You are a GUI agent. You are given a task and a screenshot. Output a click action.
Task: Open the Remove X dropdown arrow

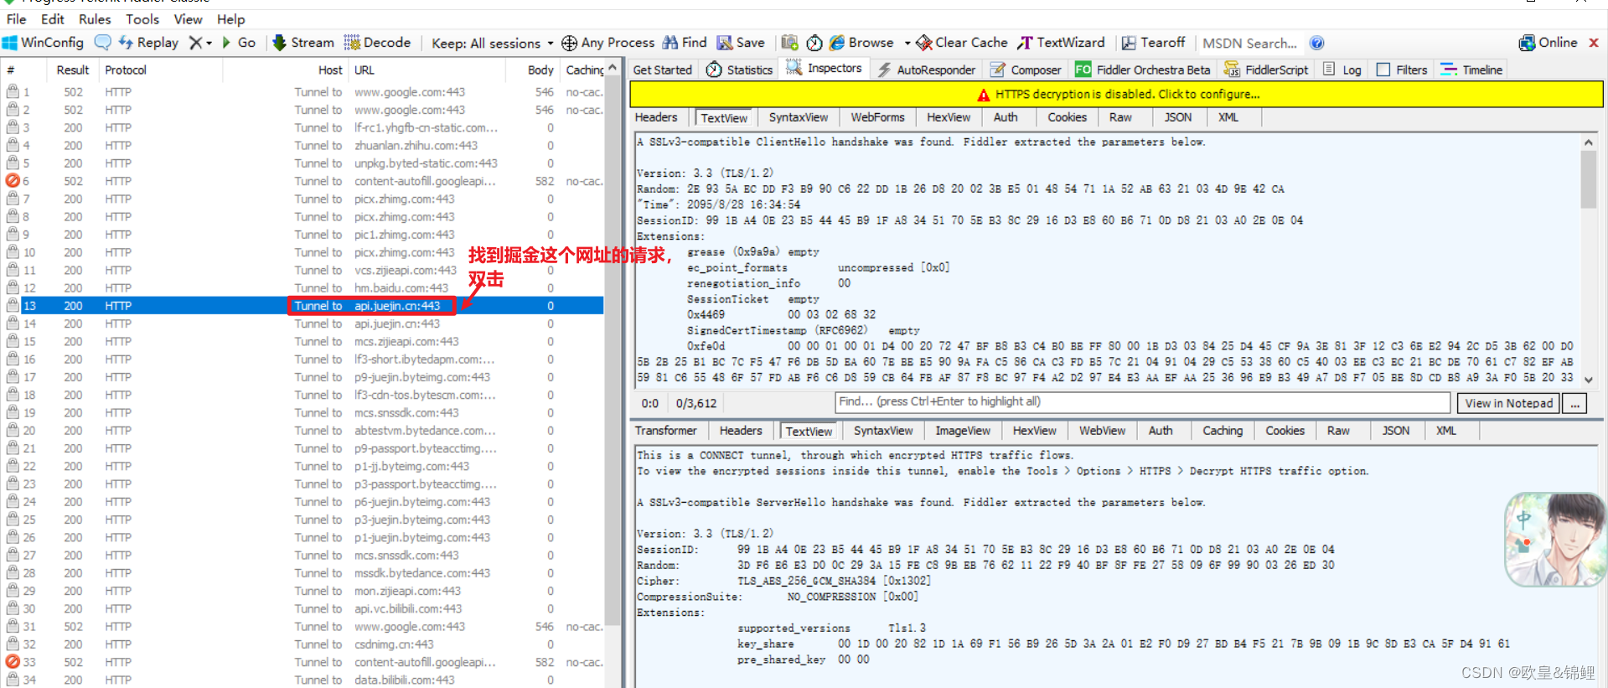209,44
